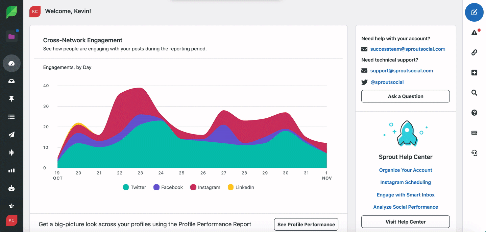The width and height of the screenshot is (486, 232).
Task: Click the plus icon in the right rail
Action: [474, 72]
